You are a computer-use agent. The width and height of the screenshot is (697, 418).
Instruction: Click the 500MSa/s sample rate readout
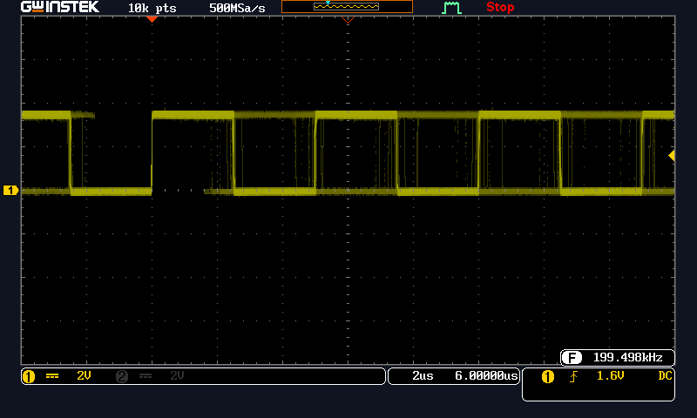pyautogui.click(x=237, y=8)
